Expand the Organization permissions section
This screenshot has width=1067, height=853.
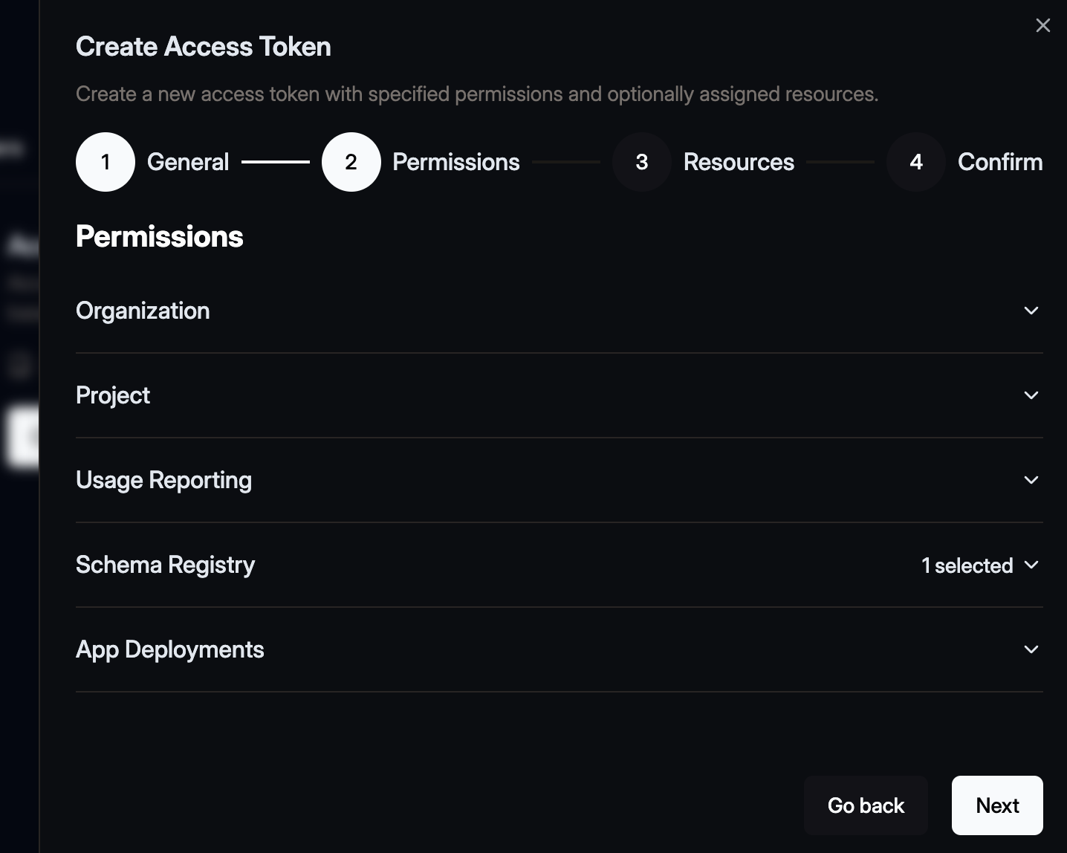(x=1031, y=311)
